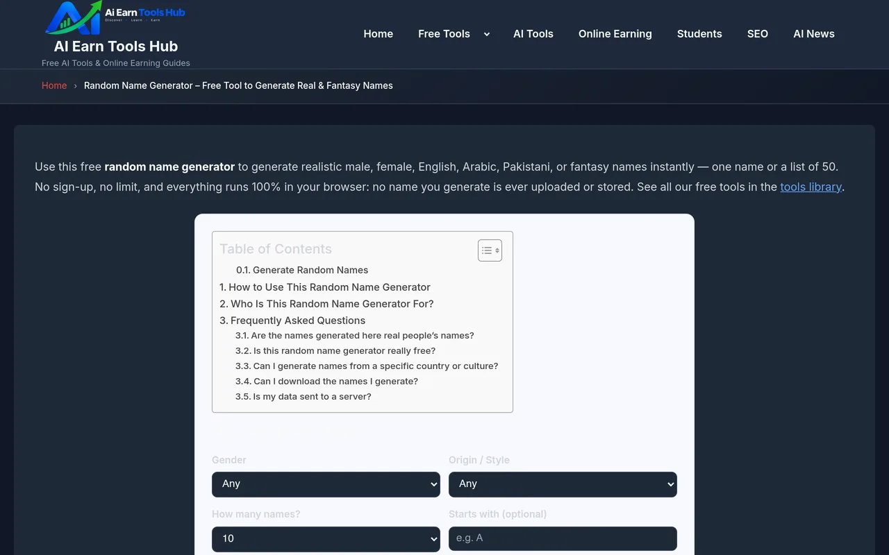Click the Starts with input field
This screenshot has height=555, width=889.
tap(563, 539)
